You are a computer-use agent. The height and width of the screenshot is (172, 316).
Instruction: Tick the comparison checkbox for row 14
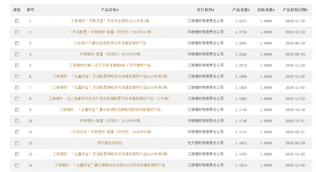17,165
